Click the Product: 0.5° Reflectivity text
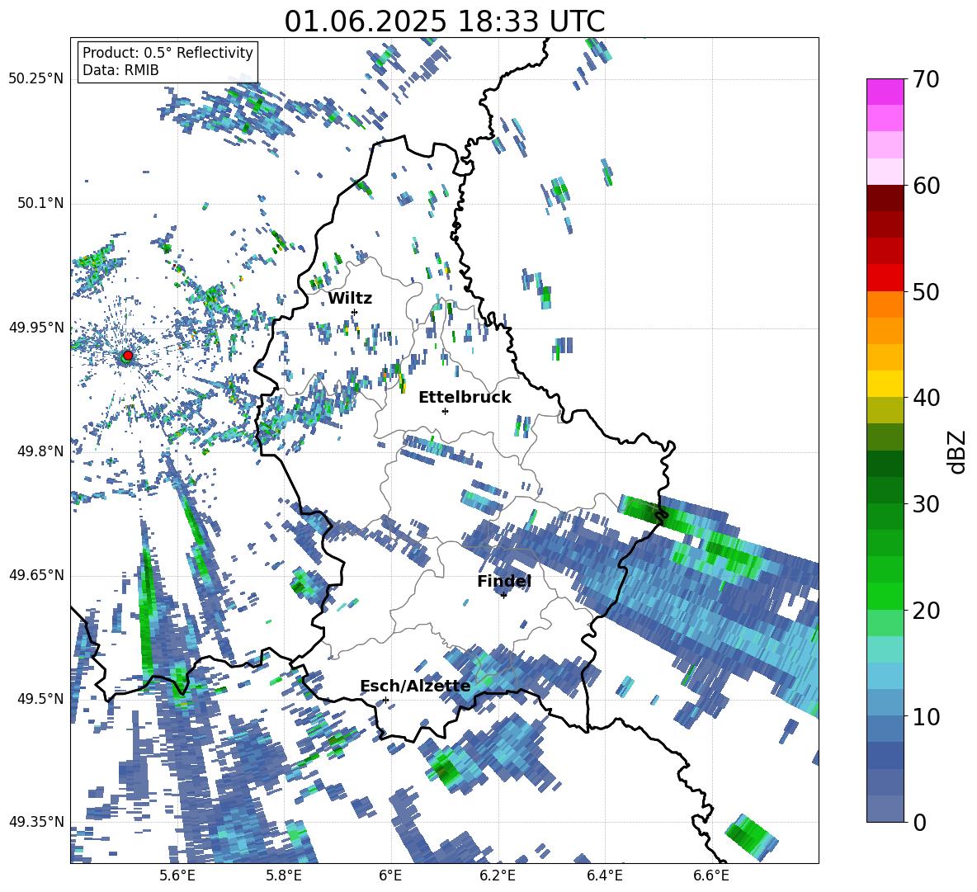 click(168, 53)
